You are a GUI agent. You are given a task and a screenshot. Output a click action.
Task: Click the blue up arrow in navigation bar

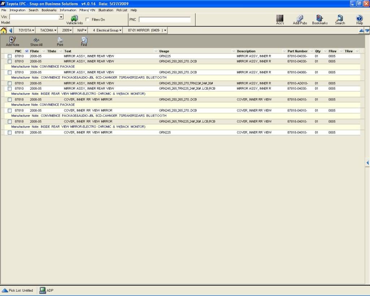(361, 30)
